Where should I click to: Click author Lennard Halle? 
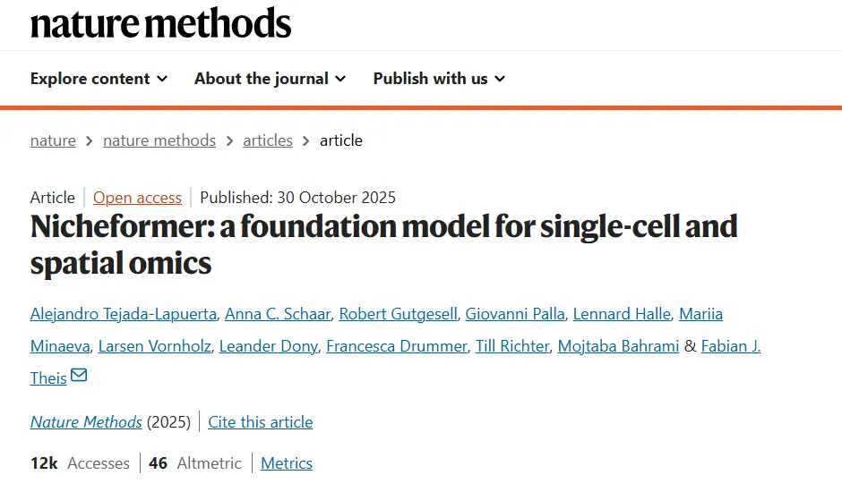point(622,314)
